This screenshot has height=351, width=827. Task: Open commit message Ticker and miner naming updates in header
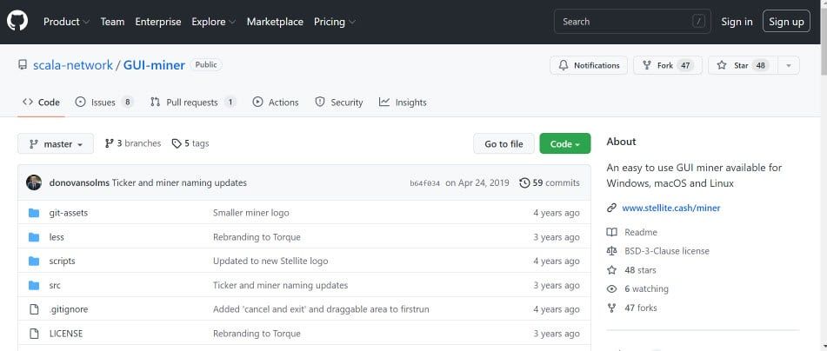pos(179,182)
